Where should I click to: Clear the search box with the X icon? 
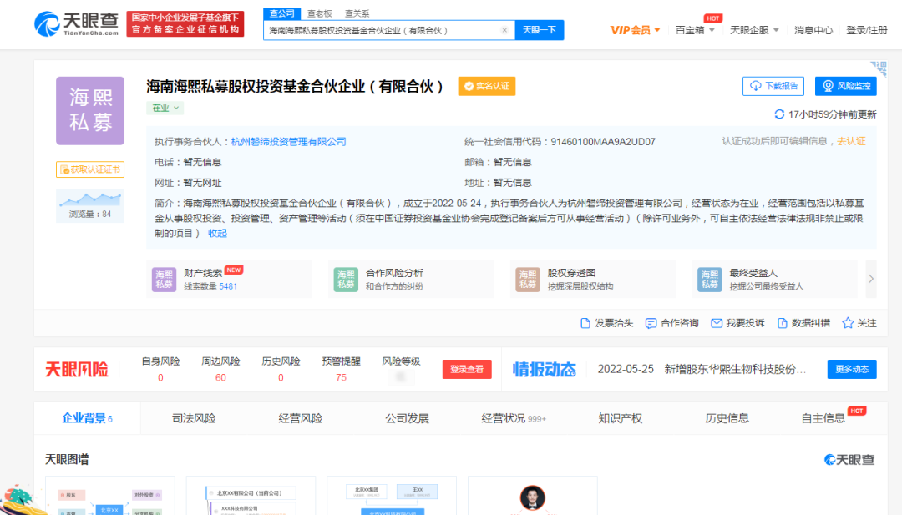pos(504,30)
